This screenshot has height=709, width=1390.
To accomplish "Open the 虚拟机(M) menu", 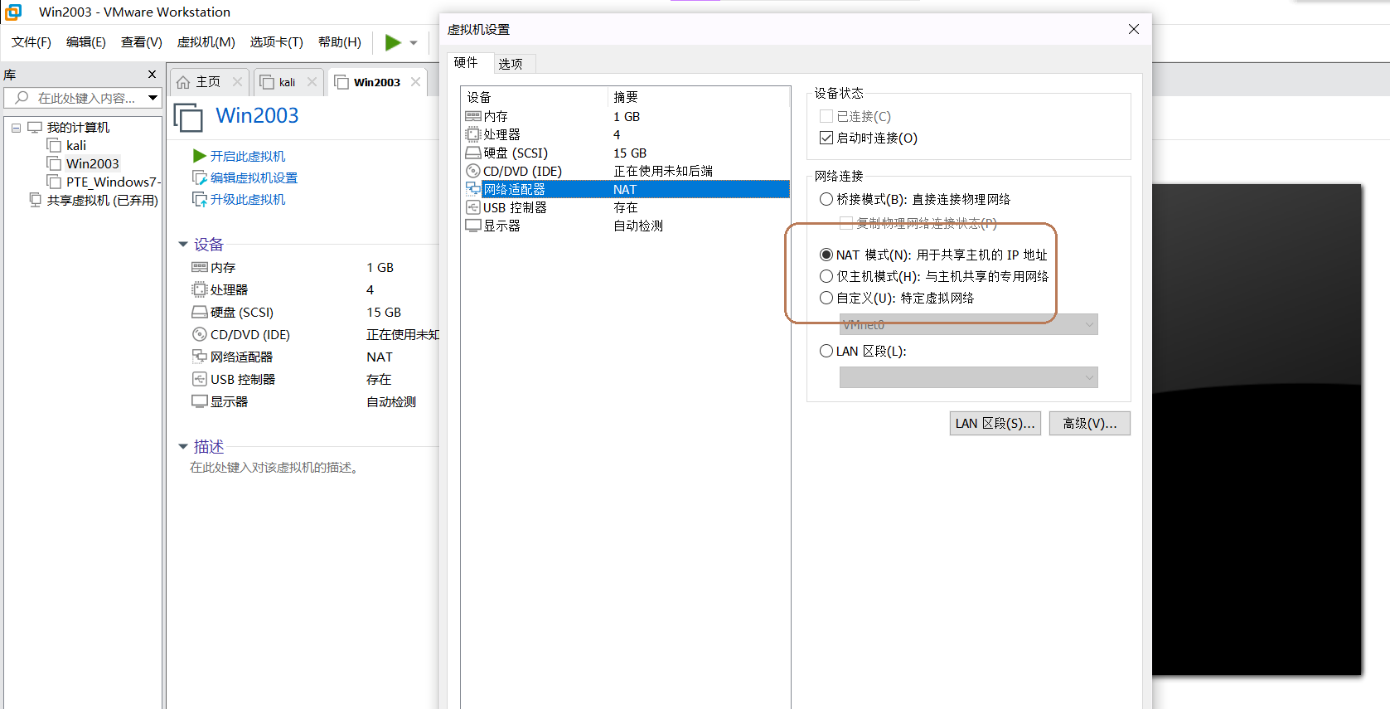I will [206, 42].
